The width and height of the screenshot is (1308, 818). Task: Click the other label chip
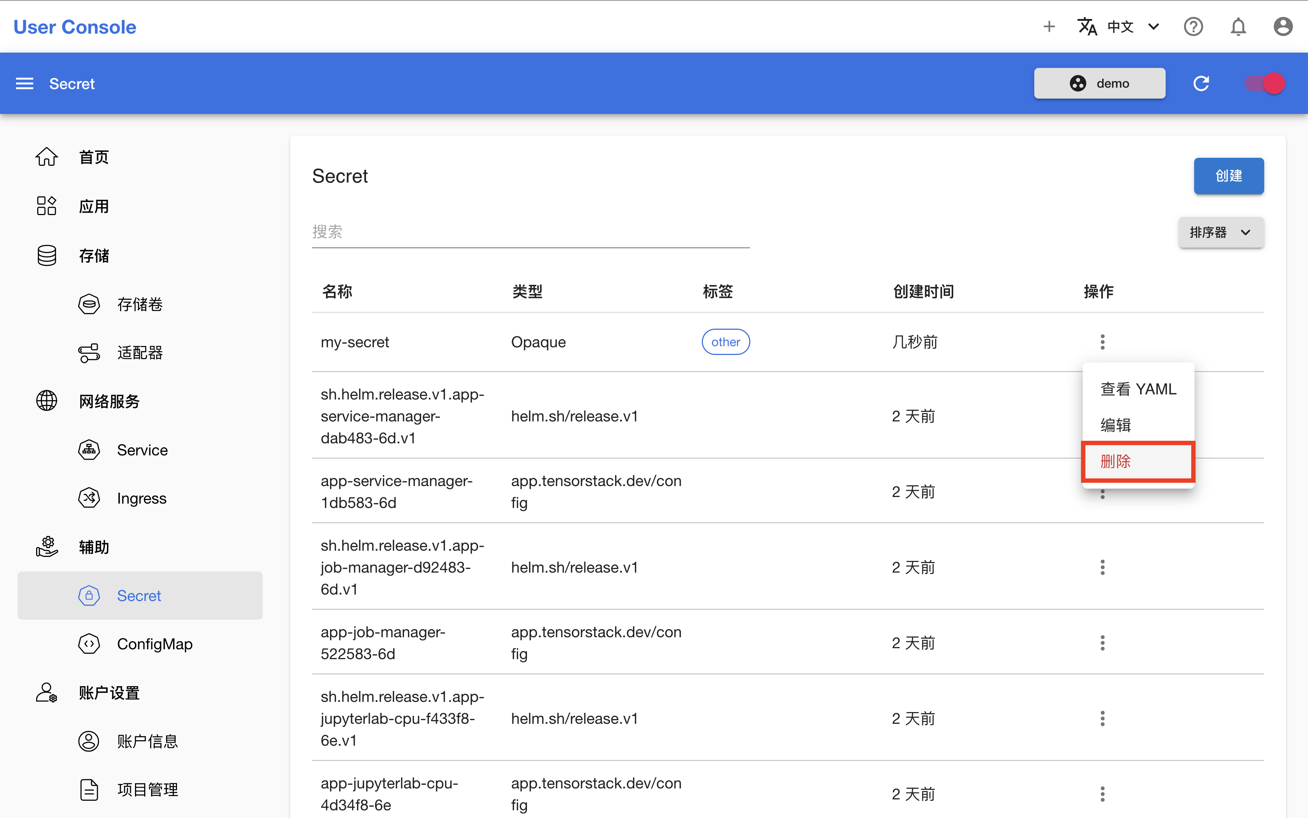pos(725,342)
